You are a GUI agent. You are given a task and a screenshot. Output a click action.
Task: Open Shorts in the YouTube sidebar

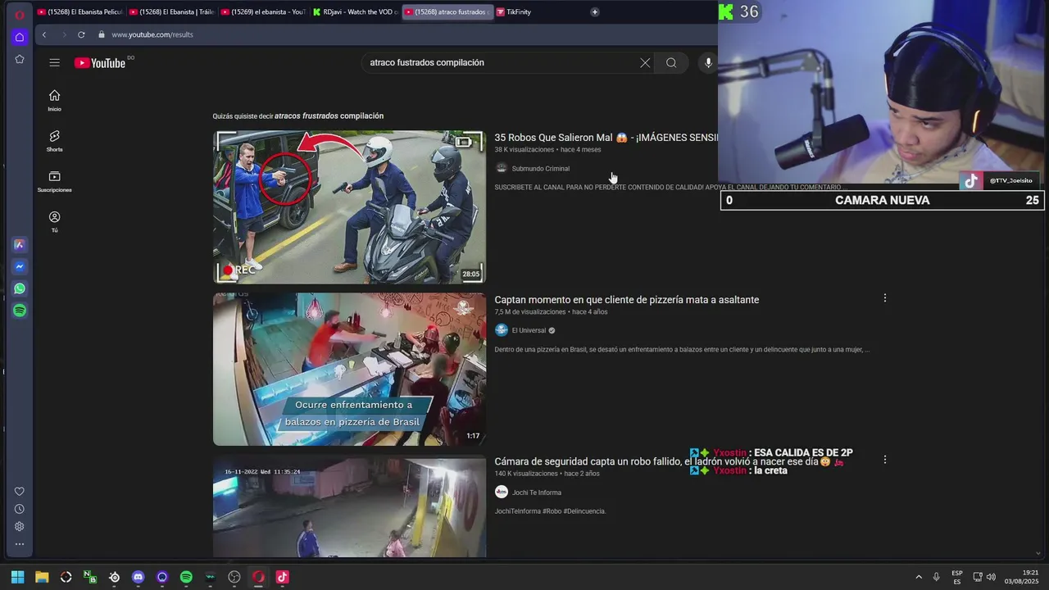pyautogui.click(x=54, y=140)
